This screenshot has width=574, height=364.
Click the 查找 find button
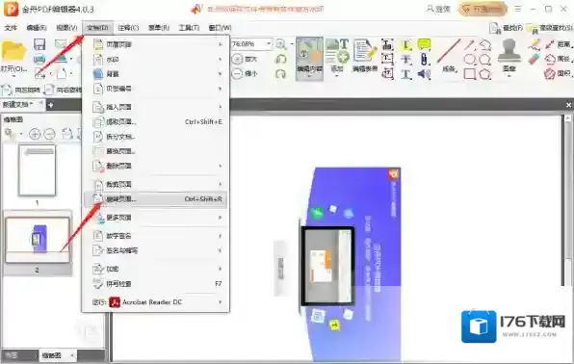(x=507, y=28)
